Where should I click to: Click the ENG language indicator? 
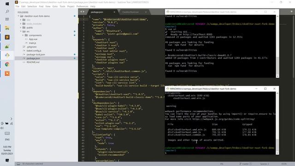click(7, 139)
